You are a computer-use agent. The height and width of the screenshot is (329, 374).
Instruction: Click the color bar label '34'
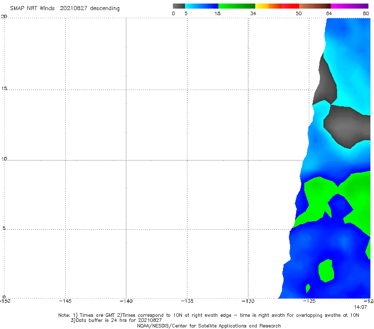tap(253, 14)
